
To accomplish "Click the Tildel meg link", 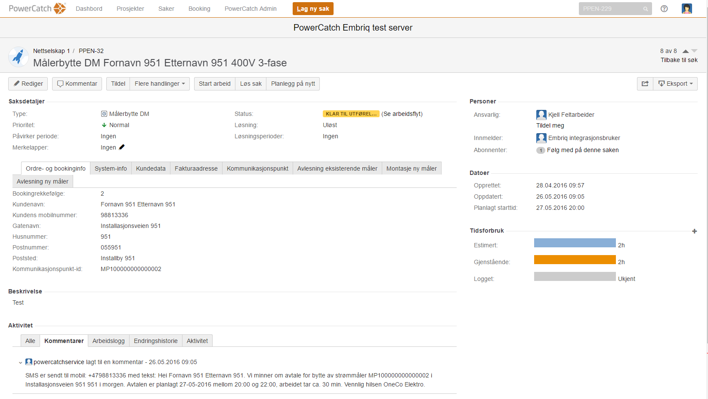I will (x=550, y=125).
